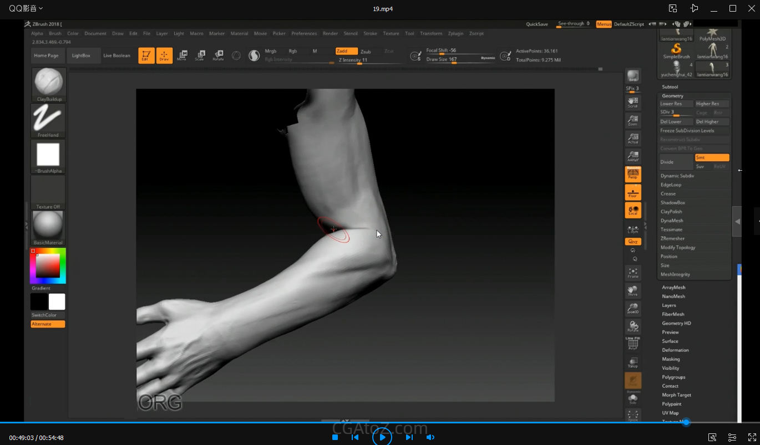This screenshot has width=760, height=445.
Task: Activate the Scale tool icon
Action: 200,55
